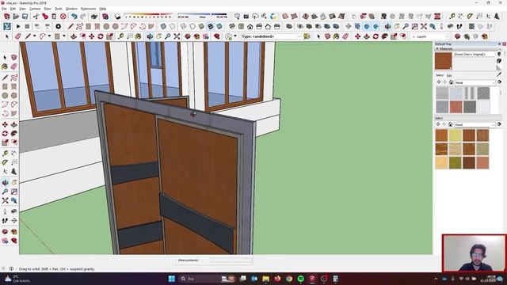The width and height of the screenshot is (507, 285).
Task: Open the Line tool dropdown arrow
Action: click(35, 36)
